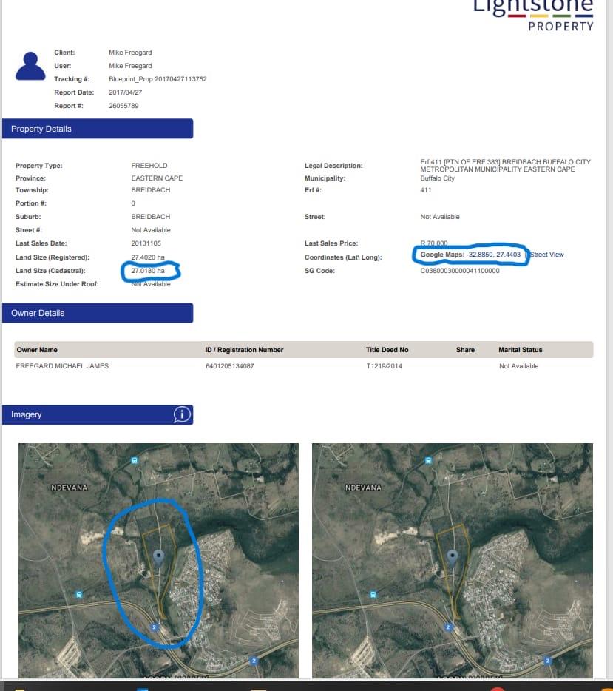613x691 pixels.
Task: Open the Imagery info speech-bubble icon
Action: click(182, 414)
